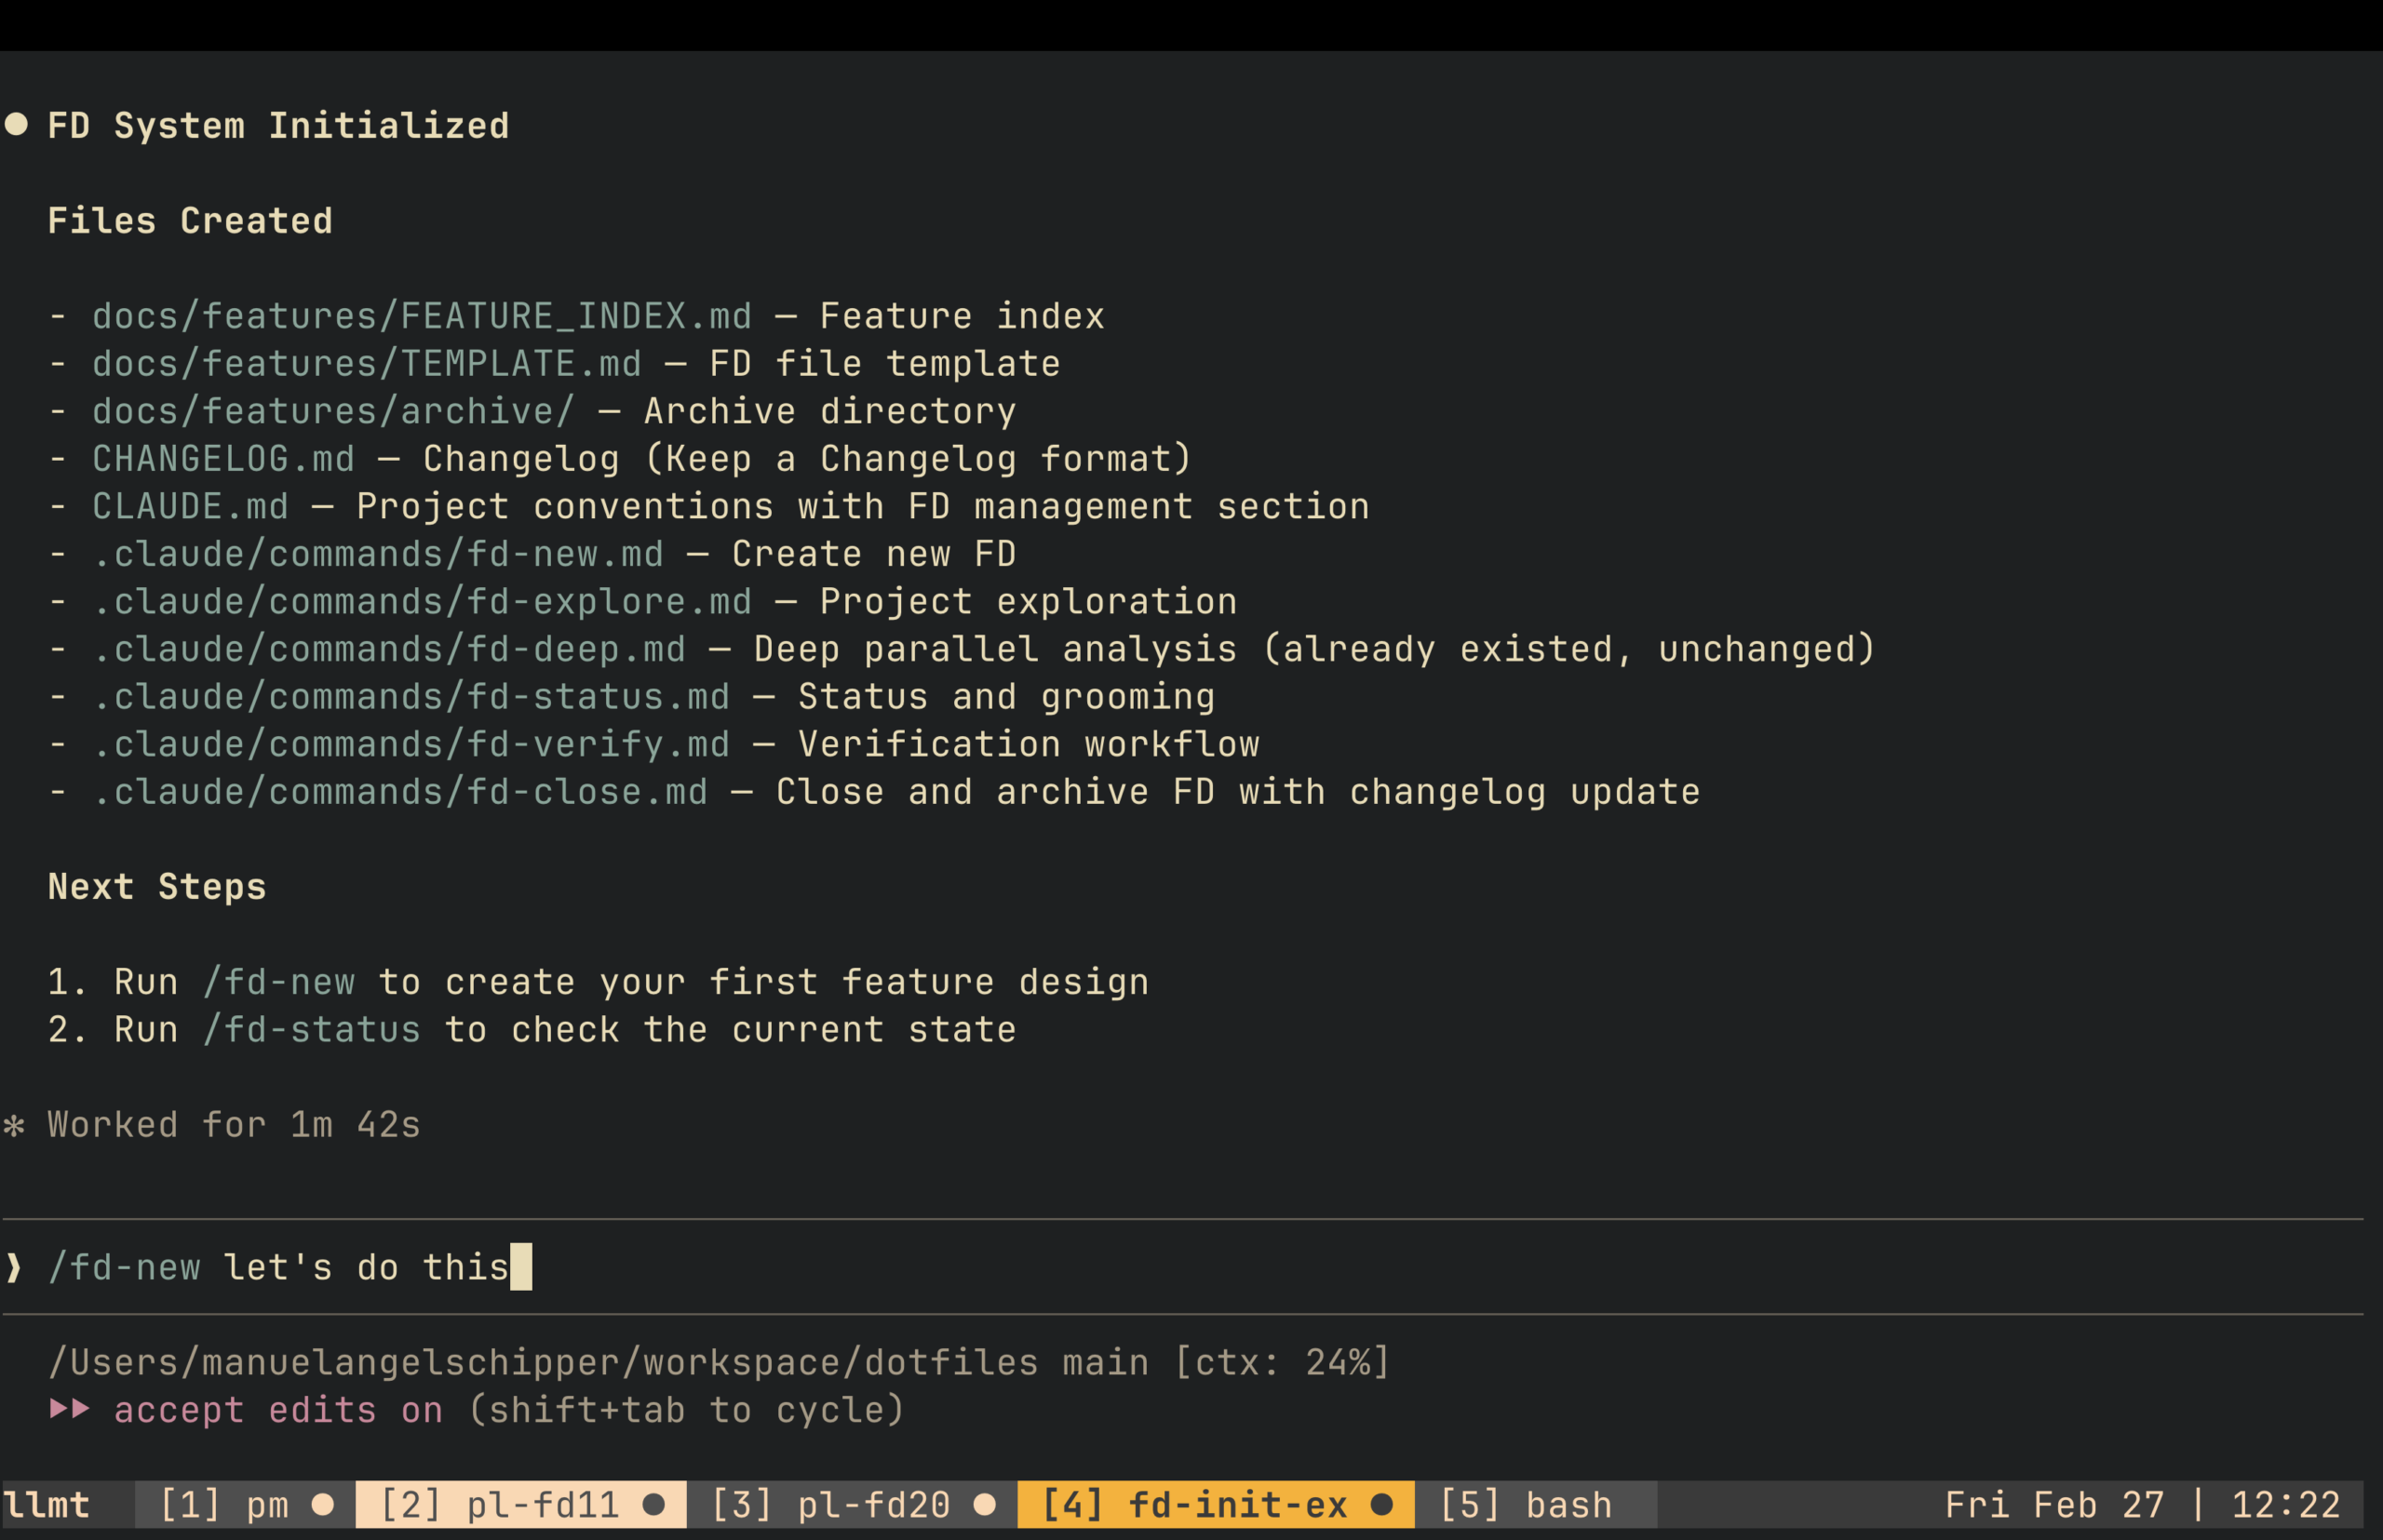This screenshot has width=2383, height=1540.
Task: Click the activity dot in pl-fd11 tab
Action: click(654, 1504)
